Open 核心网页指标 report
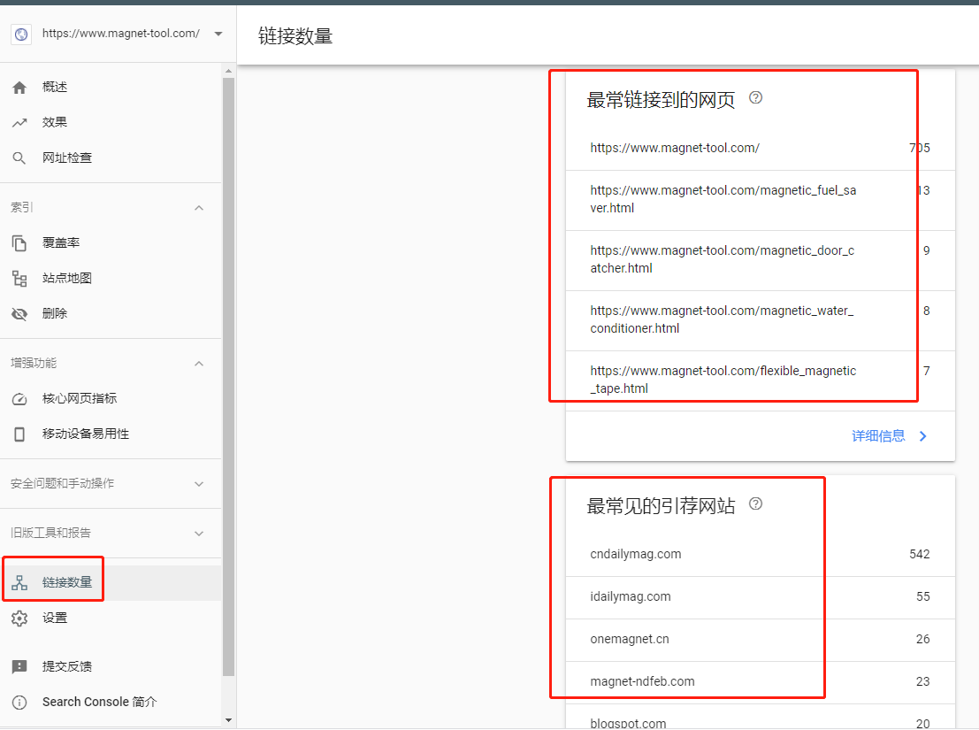This screenshot has height=730, width=979. coord(111,399)
